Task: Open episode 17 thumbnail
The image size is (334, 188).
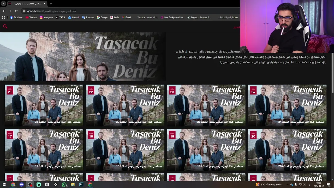Action: point(44,150)
